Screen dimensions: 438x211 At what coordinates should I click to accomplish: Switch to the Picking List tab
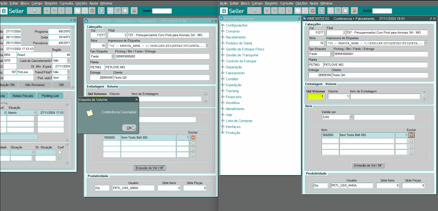(x=50, y=96)
